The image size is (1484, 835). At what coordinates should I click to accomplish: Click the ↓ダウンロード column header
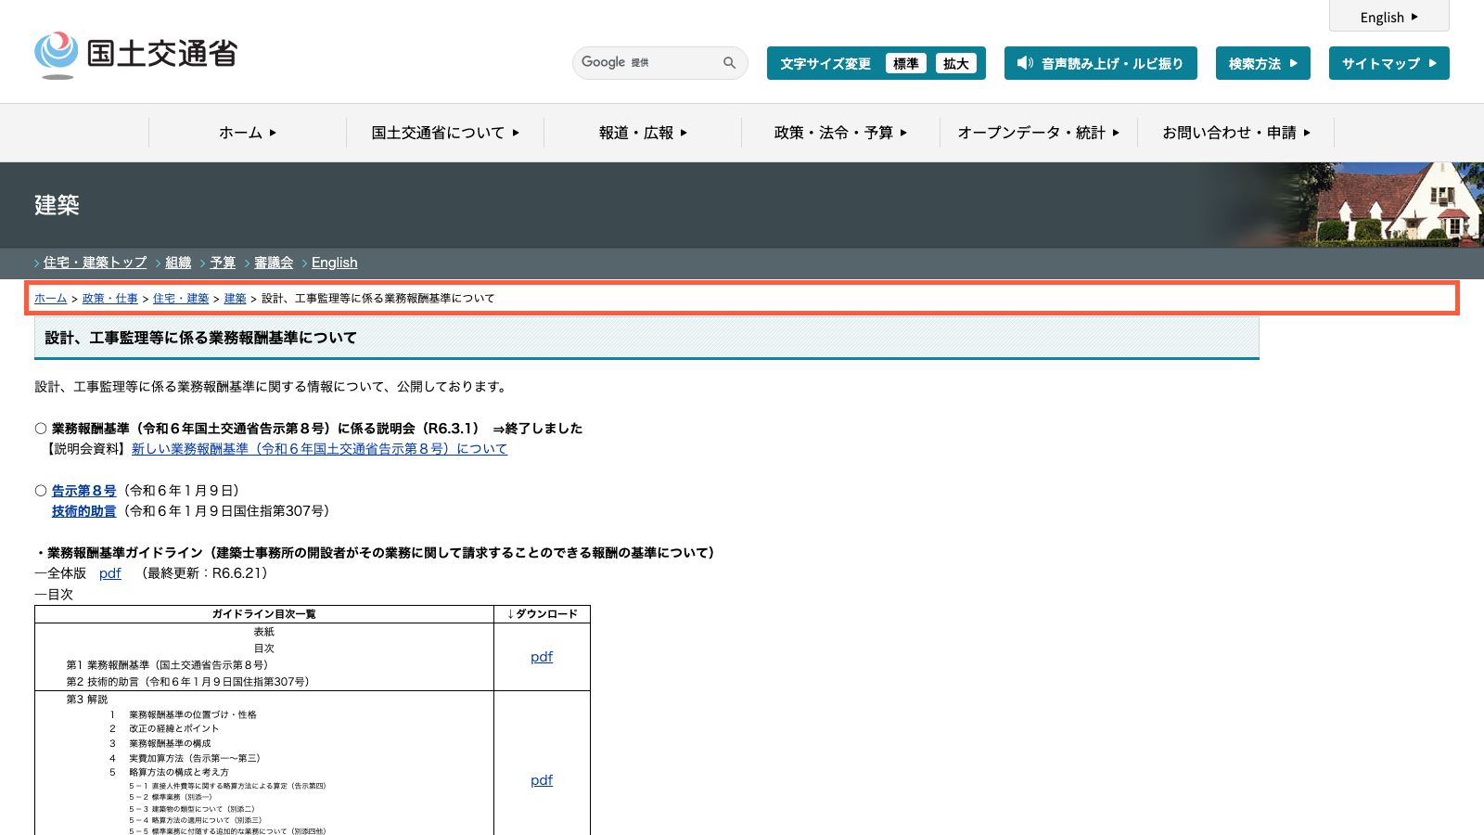tap(543, 614)
